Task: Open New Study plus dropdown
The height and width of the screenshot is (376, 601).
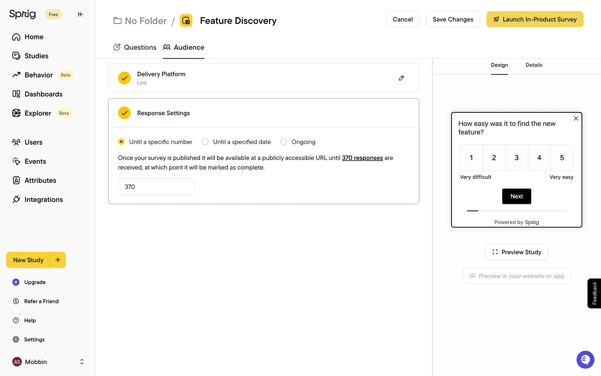Action: (58, 260)
